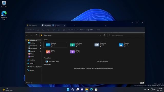Expand address bar history dropdown

(x=100, y=35)
